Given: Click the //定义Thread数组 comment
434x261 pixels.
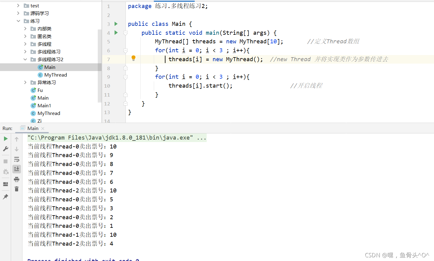Looking at the screenshot, I should [333, 41].
